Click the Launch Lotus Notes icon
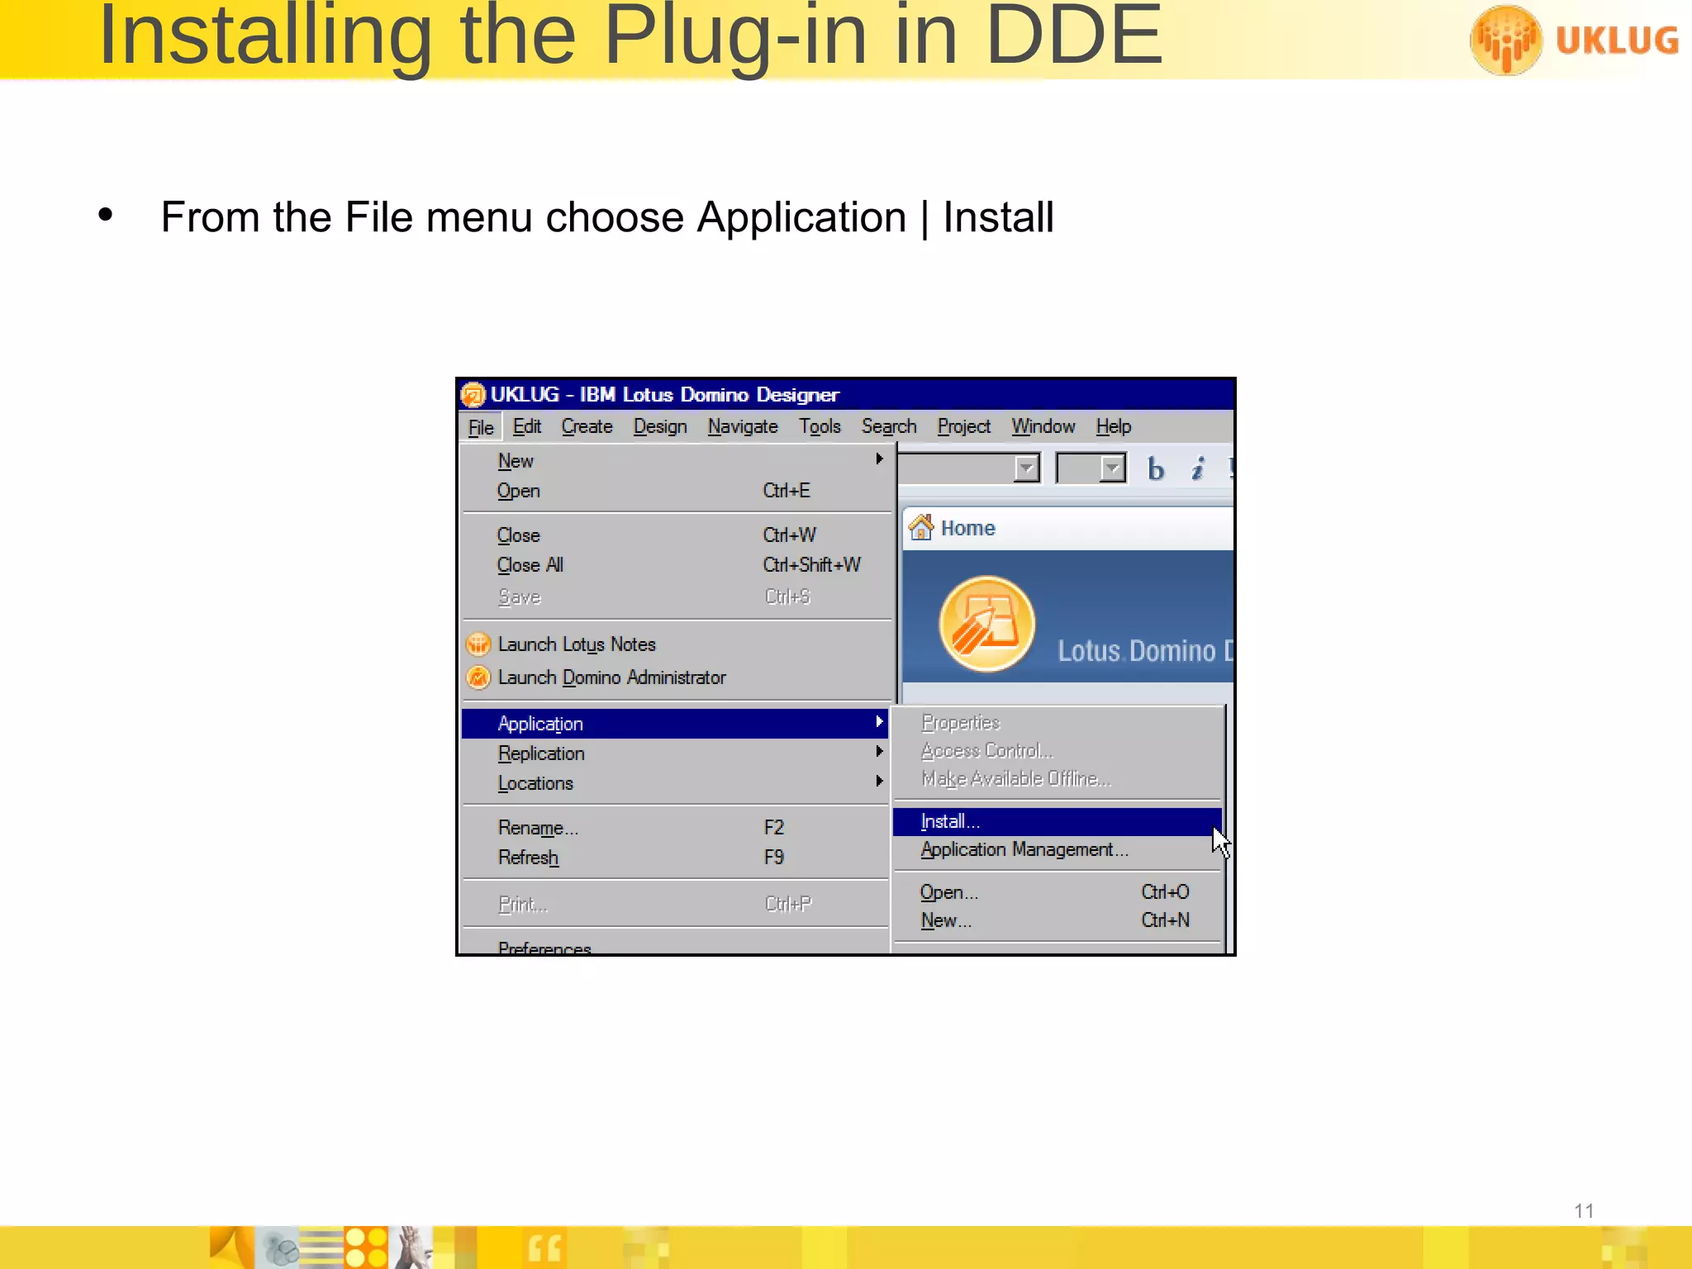The height and width of the screenshot is (1269, 1692). point(478,644)
